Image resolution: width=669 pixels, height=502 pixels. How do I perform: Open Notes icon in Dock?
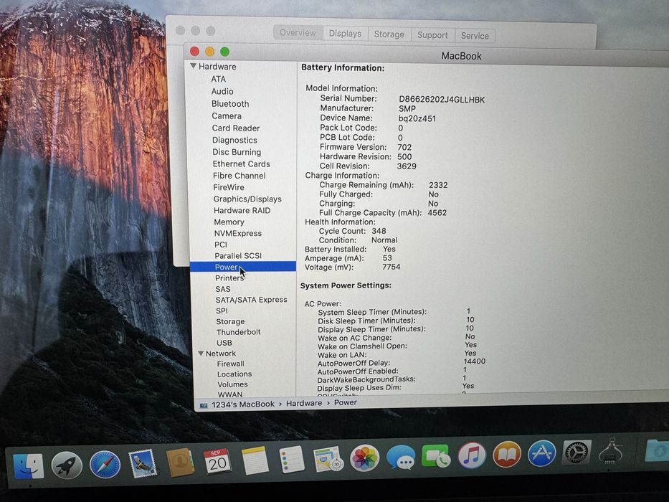(255, 460)
